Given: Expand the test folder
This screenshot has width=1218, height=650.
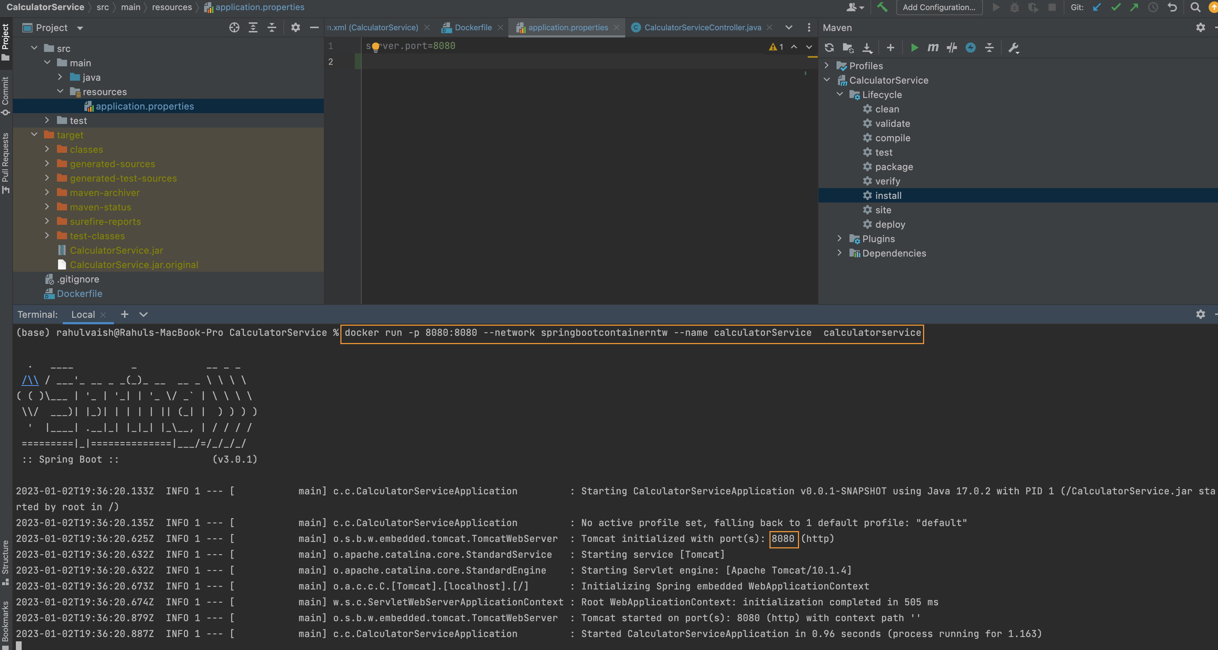Looking at the screenshot, I should (47, 120).
